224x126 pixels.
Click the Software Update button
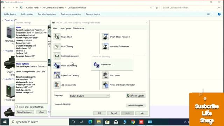135,96
